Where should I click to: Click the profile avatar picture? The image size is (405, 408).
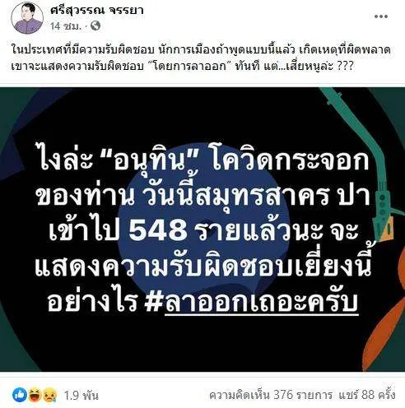[x=27, y=17]
